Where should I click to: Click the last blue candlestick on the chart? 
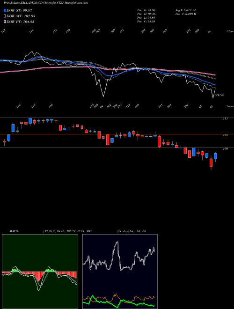click(x=215, y=156)
